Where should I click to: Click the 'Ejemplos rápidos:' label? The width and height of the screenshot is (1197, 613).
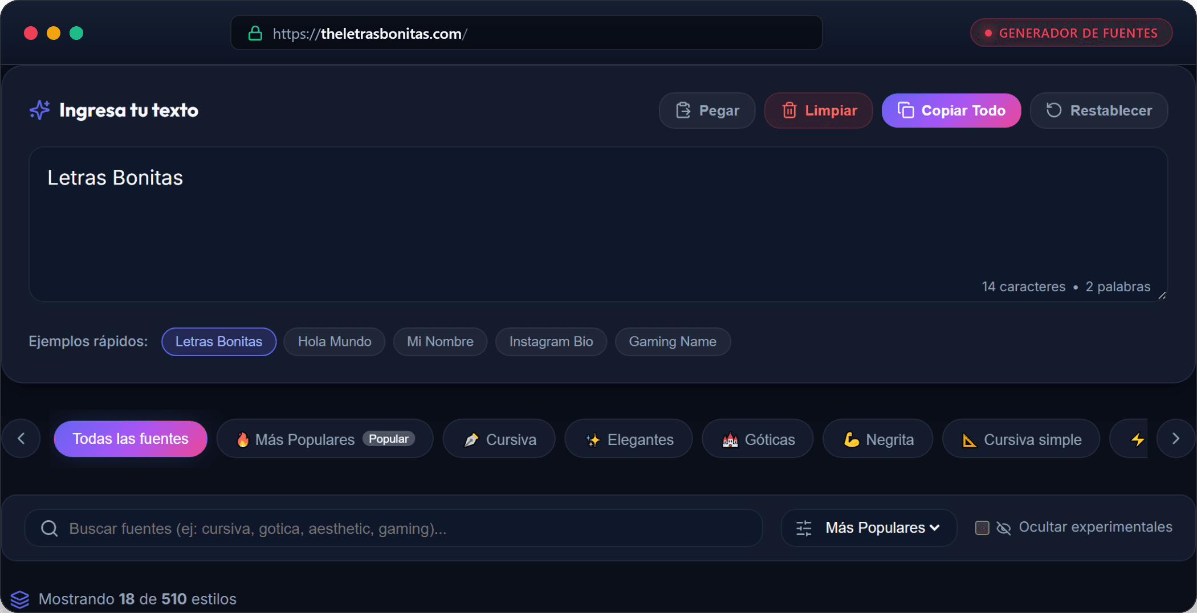point(88,341)
